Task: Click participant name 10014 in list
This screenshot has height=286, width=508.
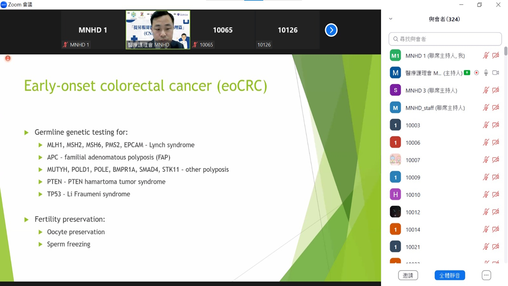Action: point(413,230)
